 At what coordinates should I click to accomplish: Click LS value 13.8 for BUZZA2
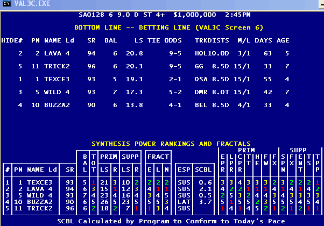(x=135, y=105)
